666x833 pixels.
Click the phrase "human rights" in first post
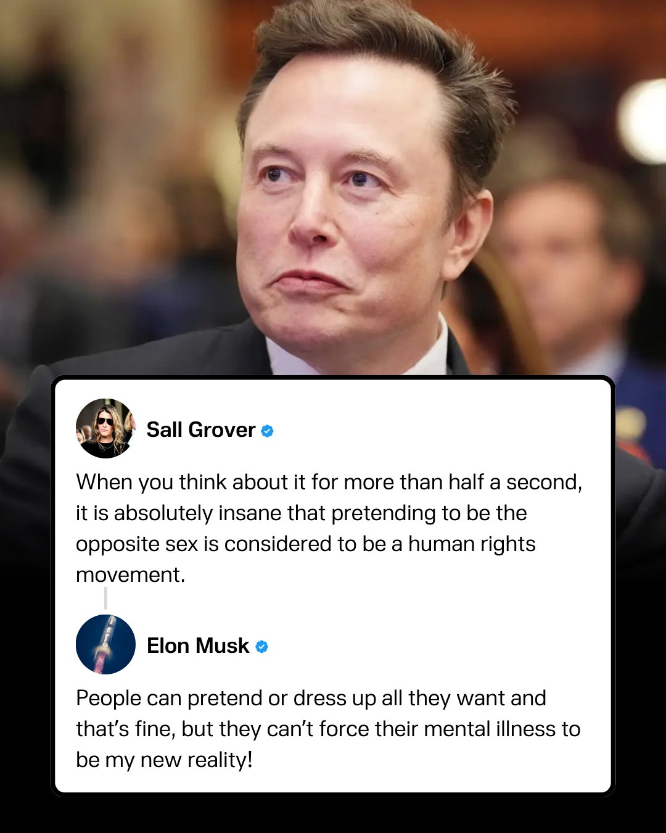[x=472, y=544]
